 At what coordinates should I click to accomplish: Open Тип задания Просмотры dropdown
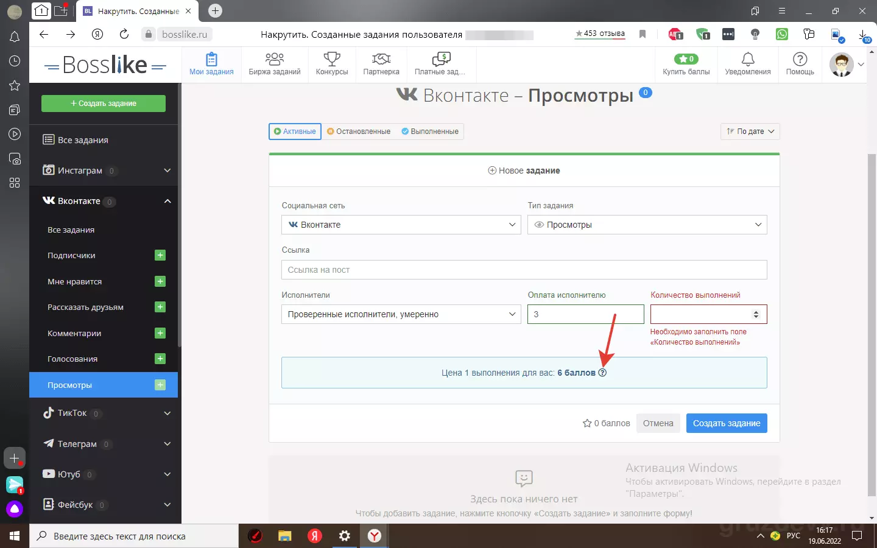click(x=647, y=225)
